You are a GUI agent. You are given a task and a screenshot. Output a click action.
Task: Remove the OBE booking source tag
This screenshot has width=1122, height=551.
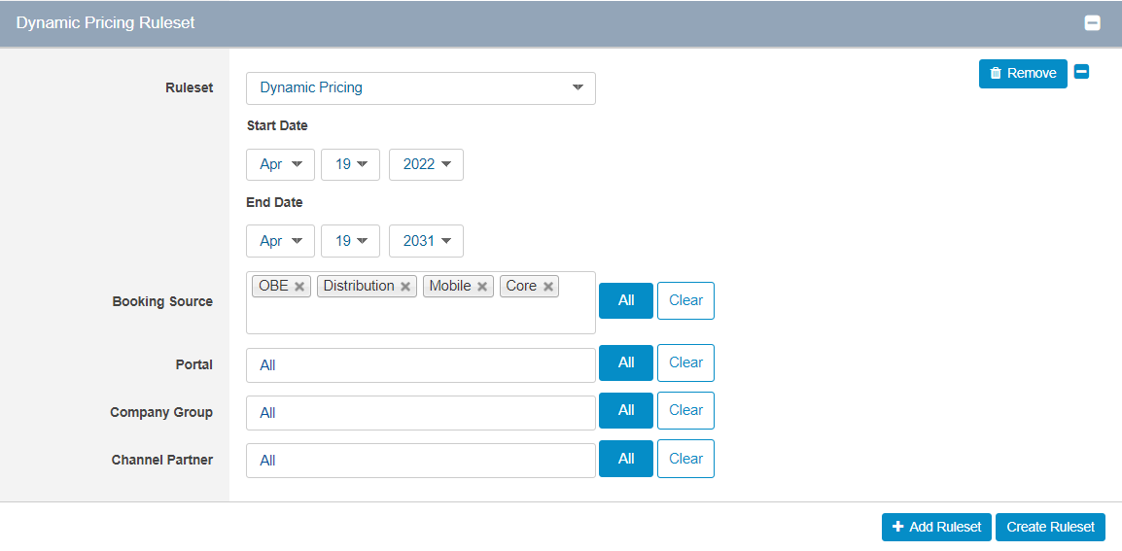pos(299,287)
